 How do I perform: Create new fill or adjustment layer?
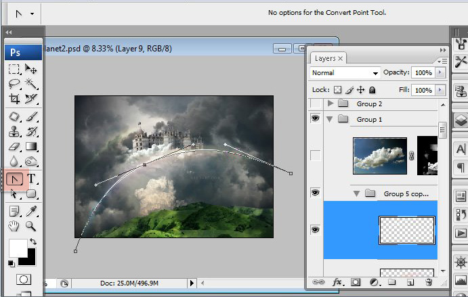coord(375,282)
